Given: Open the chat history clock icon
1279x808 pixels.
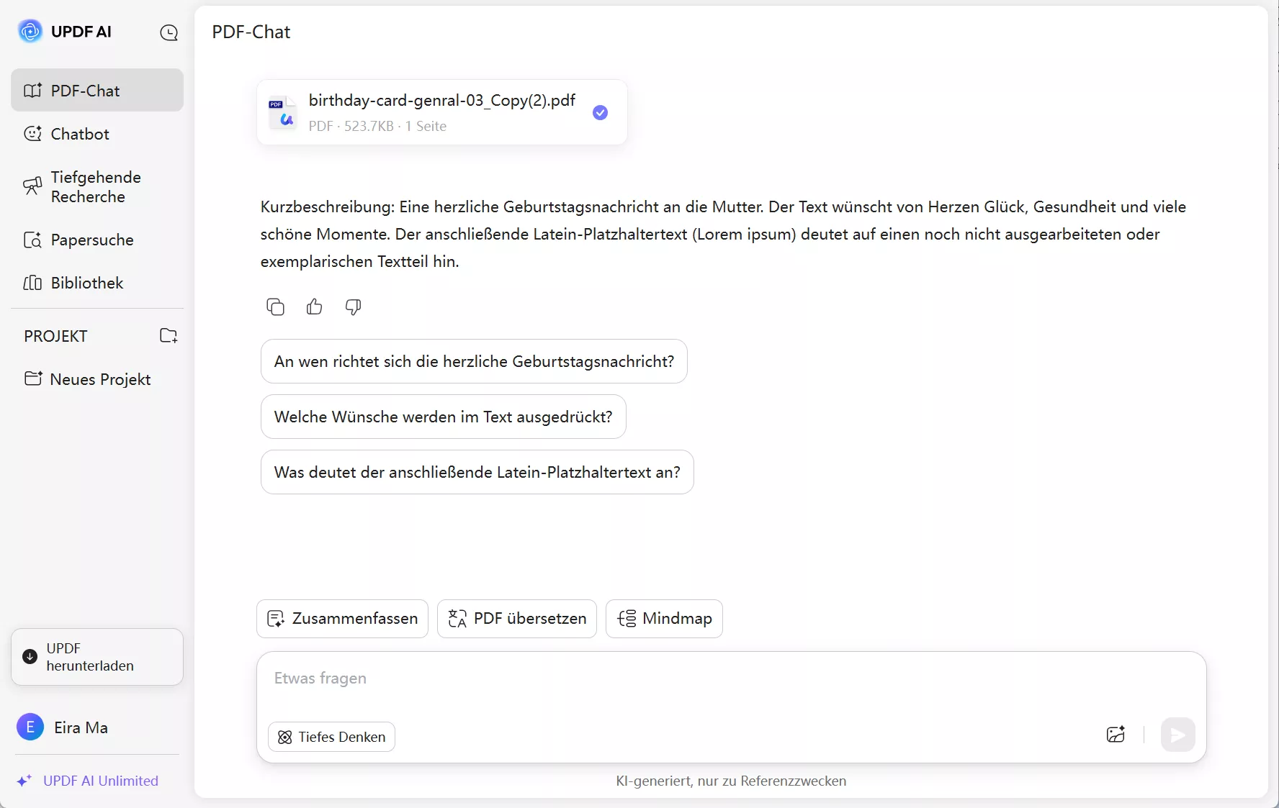Looking at the screenshot, I should coord(169,33).
